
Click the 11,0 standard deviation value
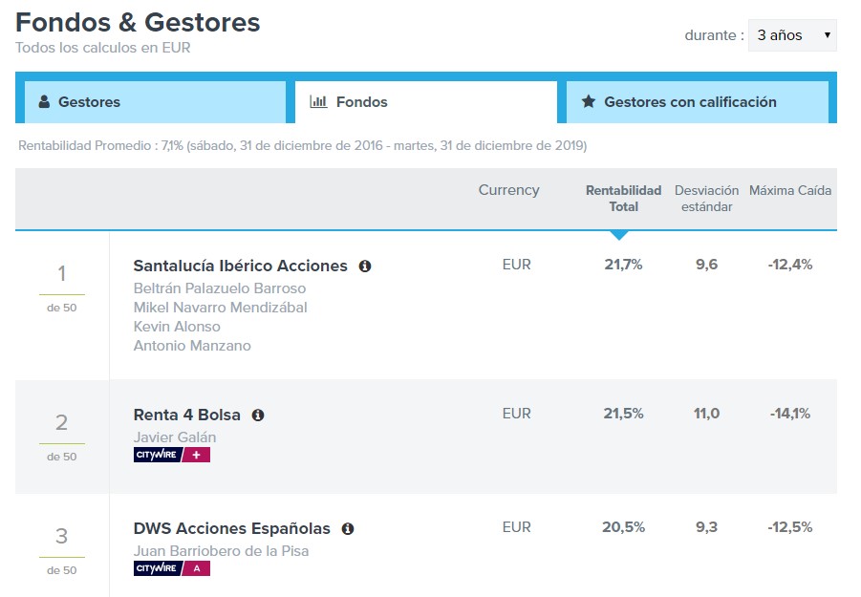point(707,414)
